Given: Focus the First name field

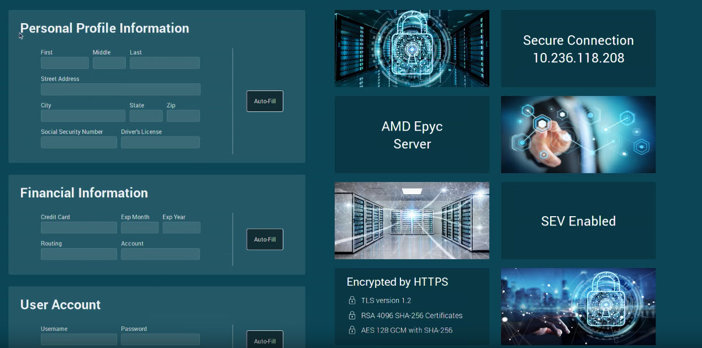Looking at the screenshot, I should coord(65,63).
